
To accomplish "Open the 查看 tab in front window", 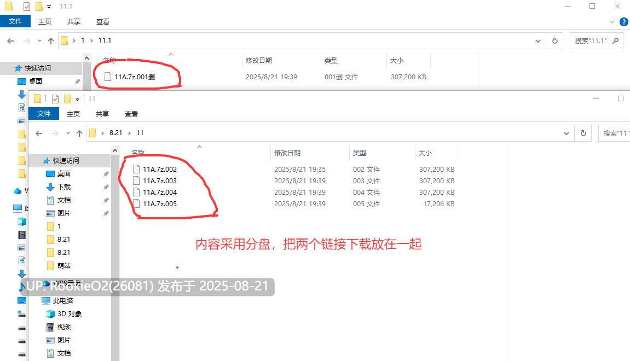I will point(131,114).
